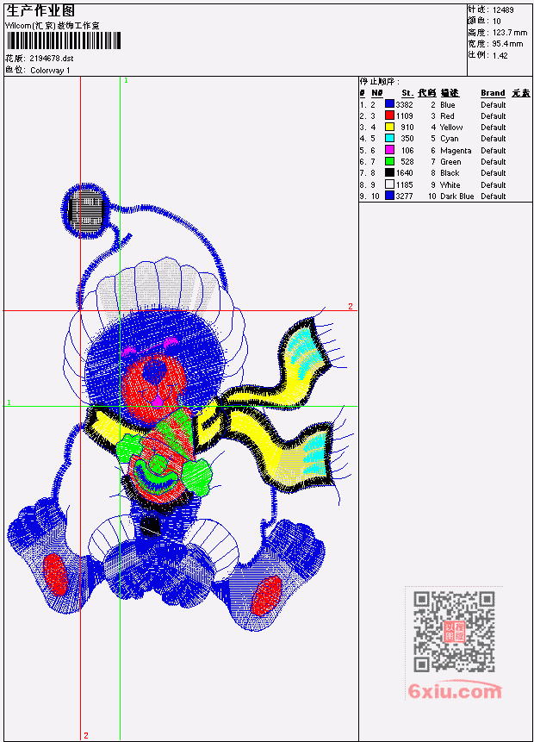This screenshot has width=534, height=742.
Task: Click 'Default' brand in the Dark Blue row
Action: (494, 196)
